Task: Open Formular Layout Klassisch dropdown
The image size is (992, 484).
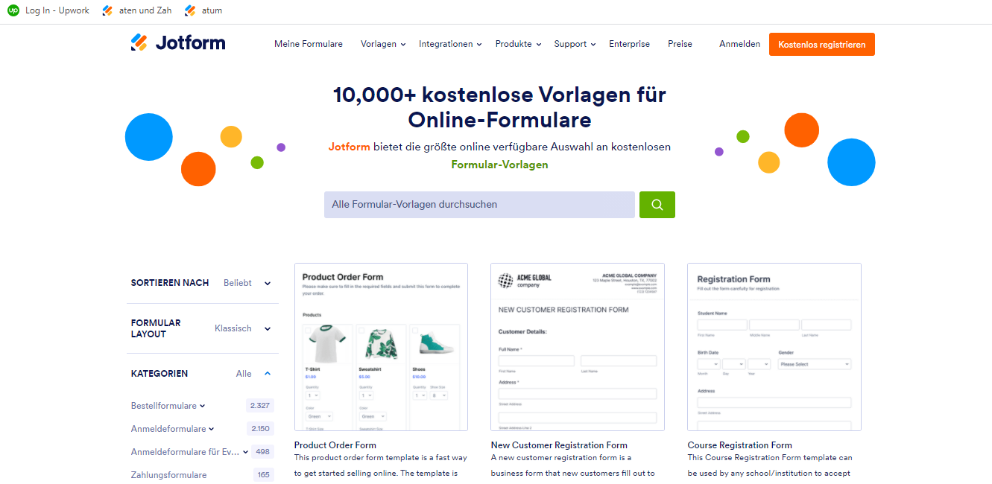Action: click(242, 328)
